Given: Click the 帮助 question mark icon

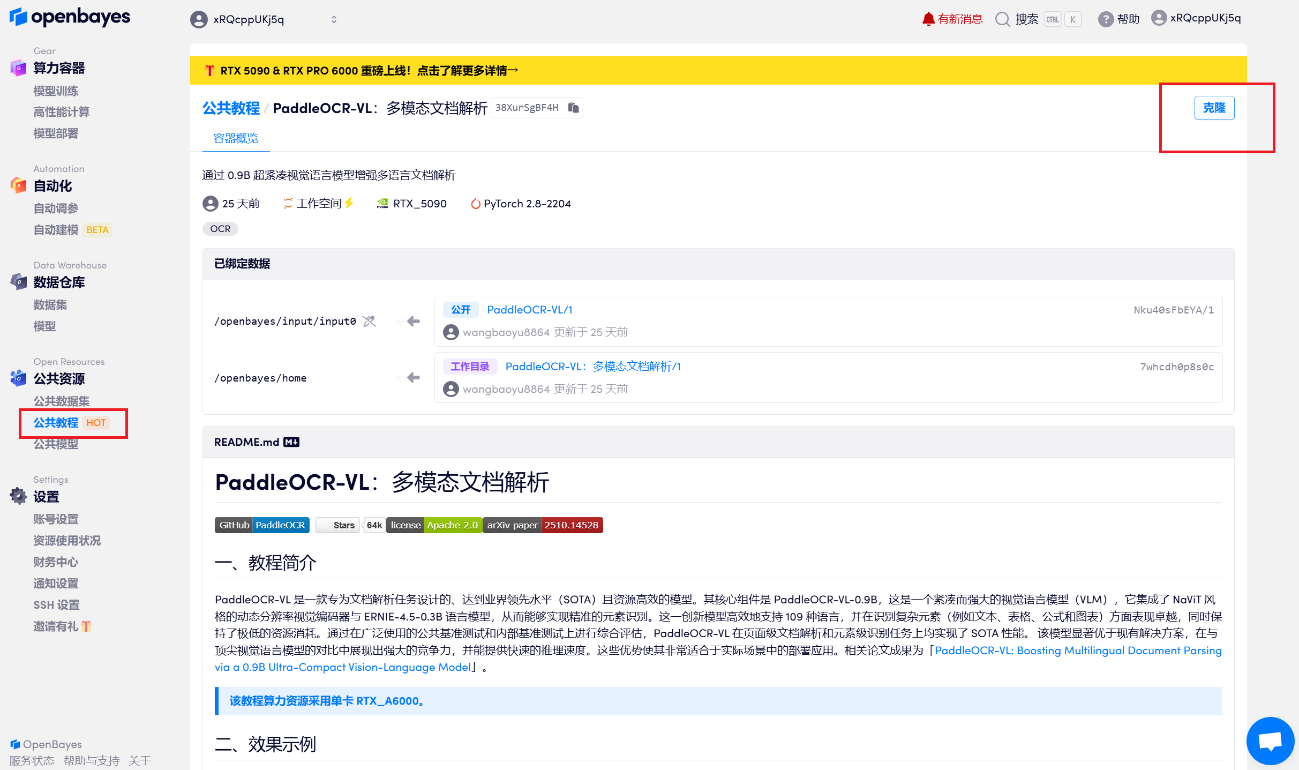Looking at the screenshot, I should 1106,19.
